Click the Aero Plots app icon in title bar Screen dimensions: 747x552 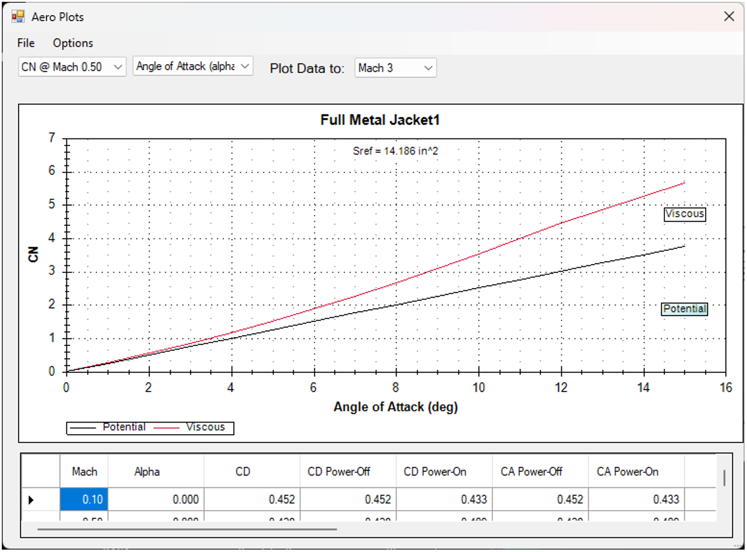(x=19, y=17)
